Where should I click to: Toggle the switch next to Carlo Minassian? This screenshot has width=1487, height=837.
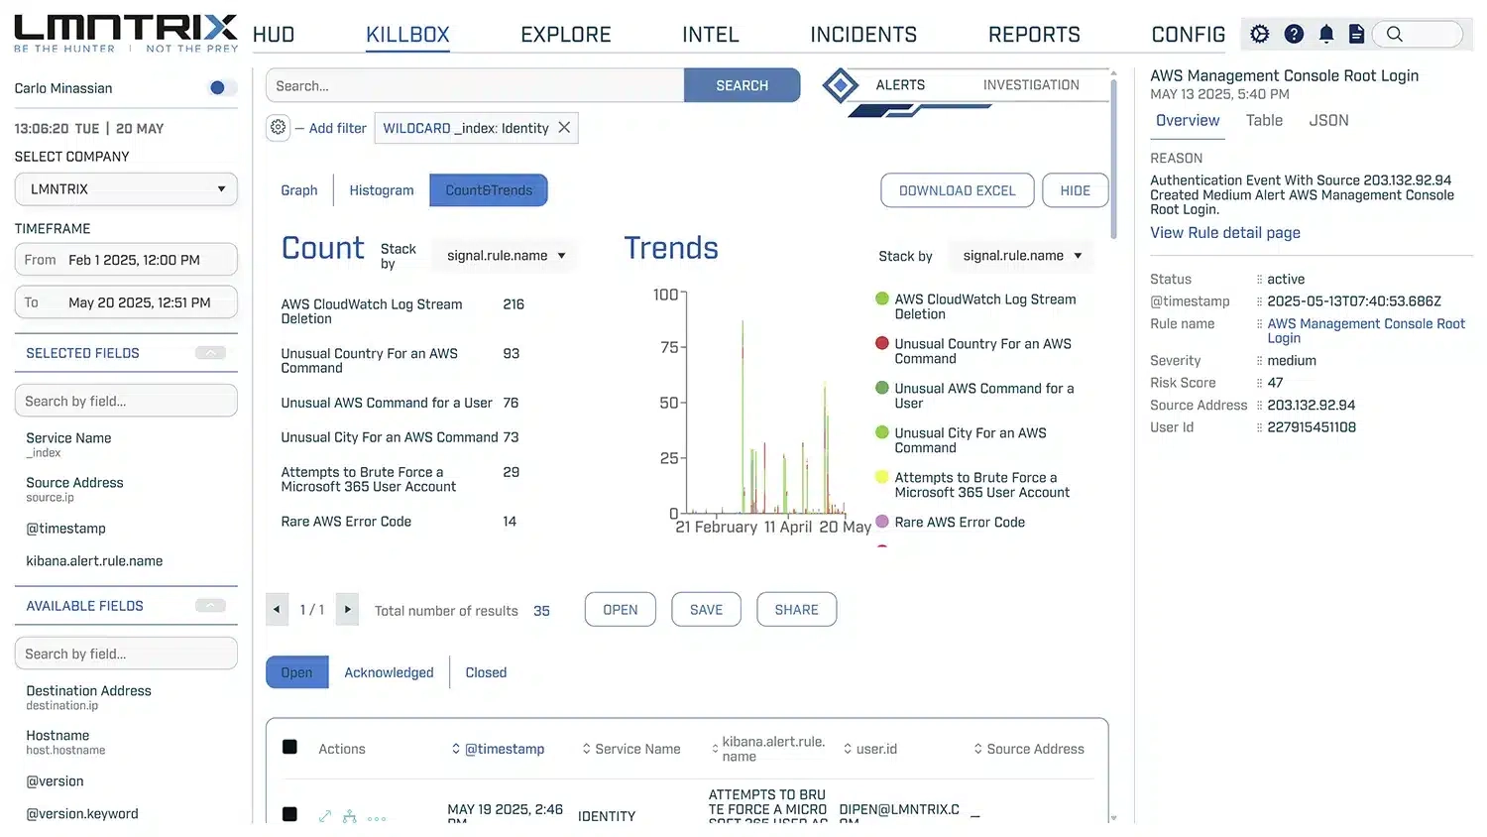click(221, 87)
